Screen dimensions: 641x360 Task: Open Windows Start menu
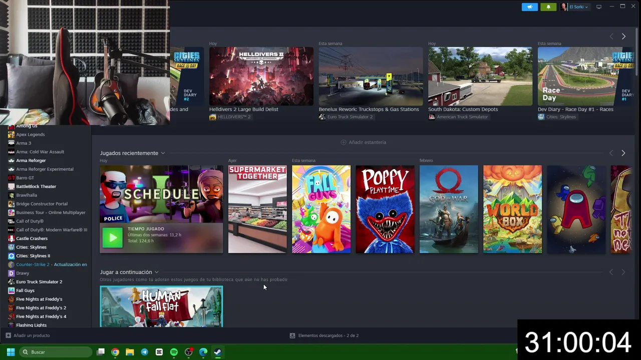click(11, 352)
